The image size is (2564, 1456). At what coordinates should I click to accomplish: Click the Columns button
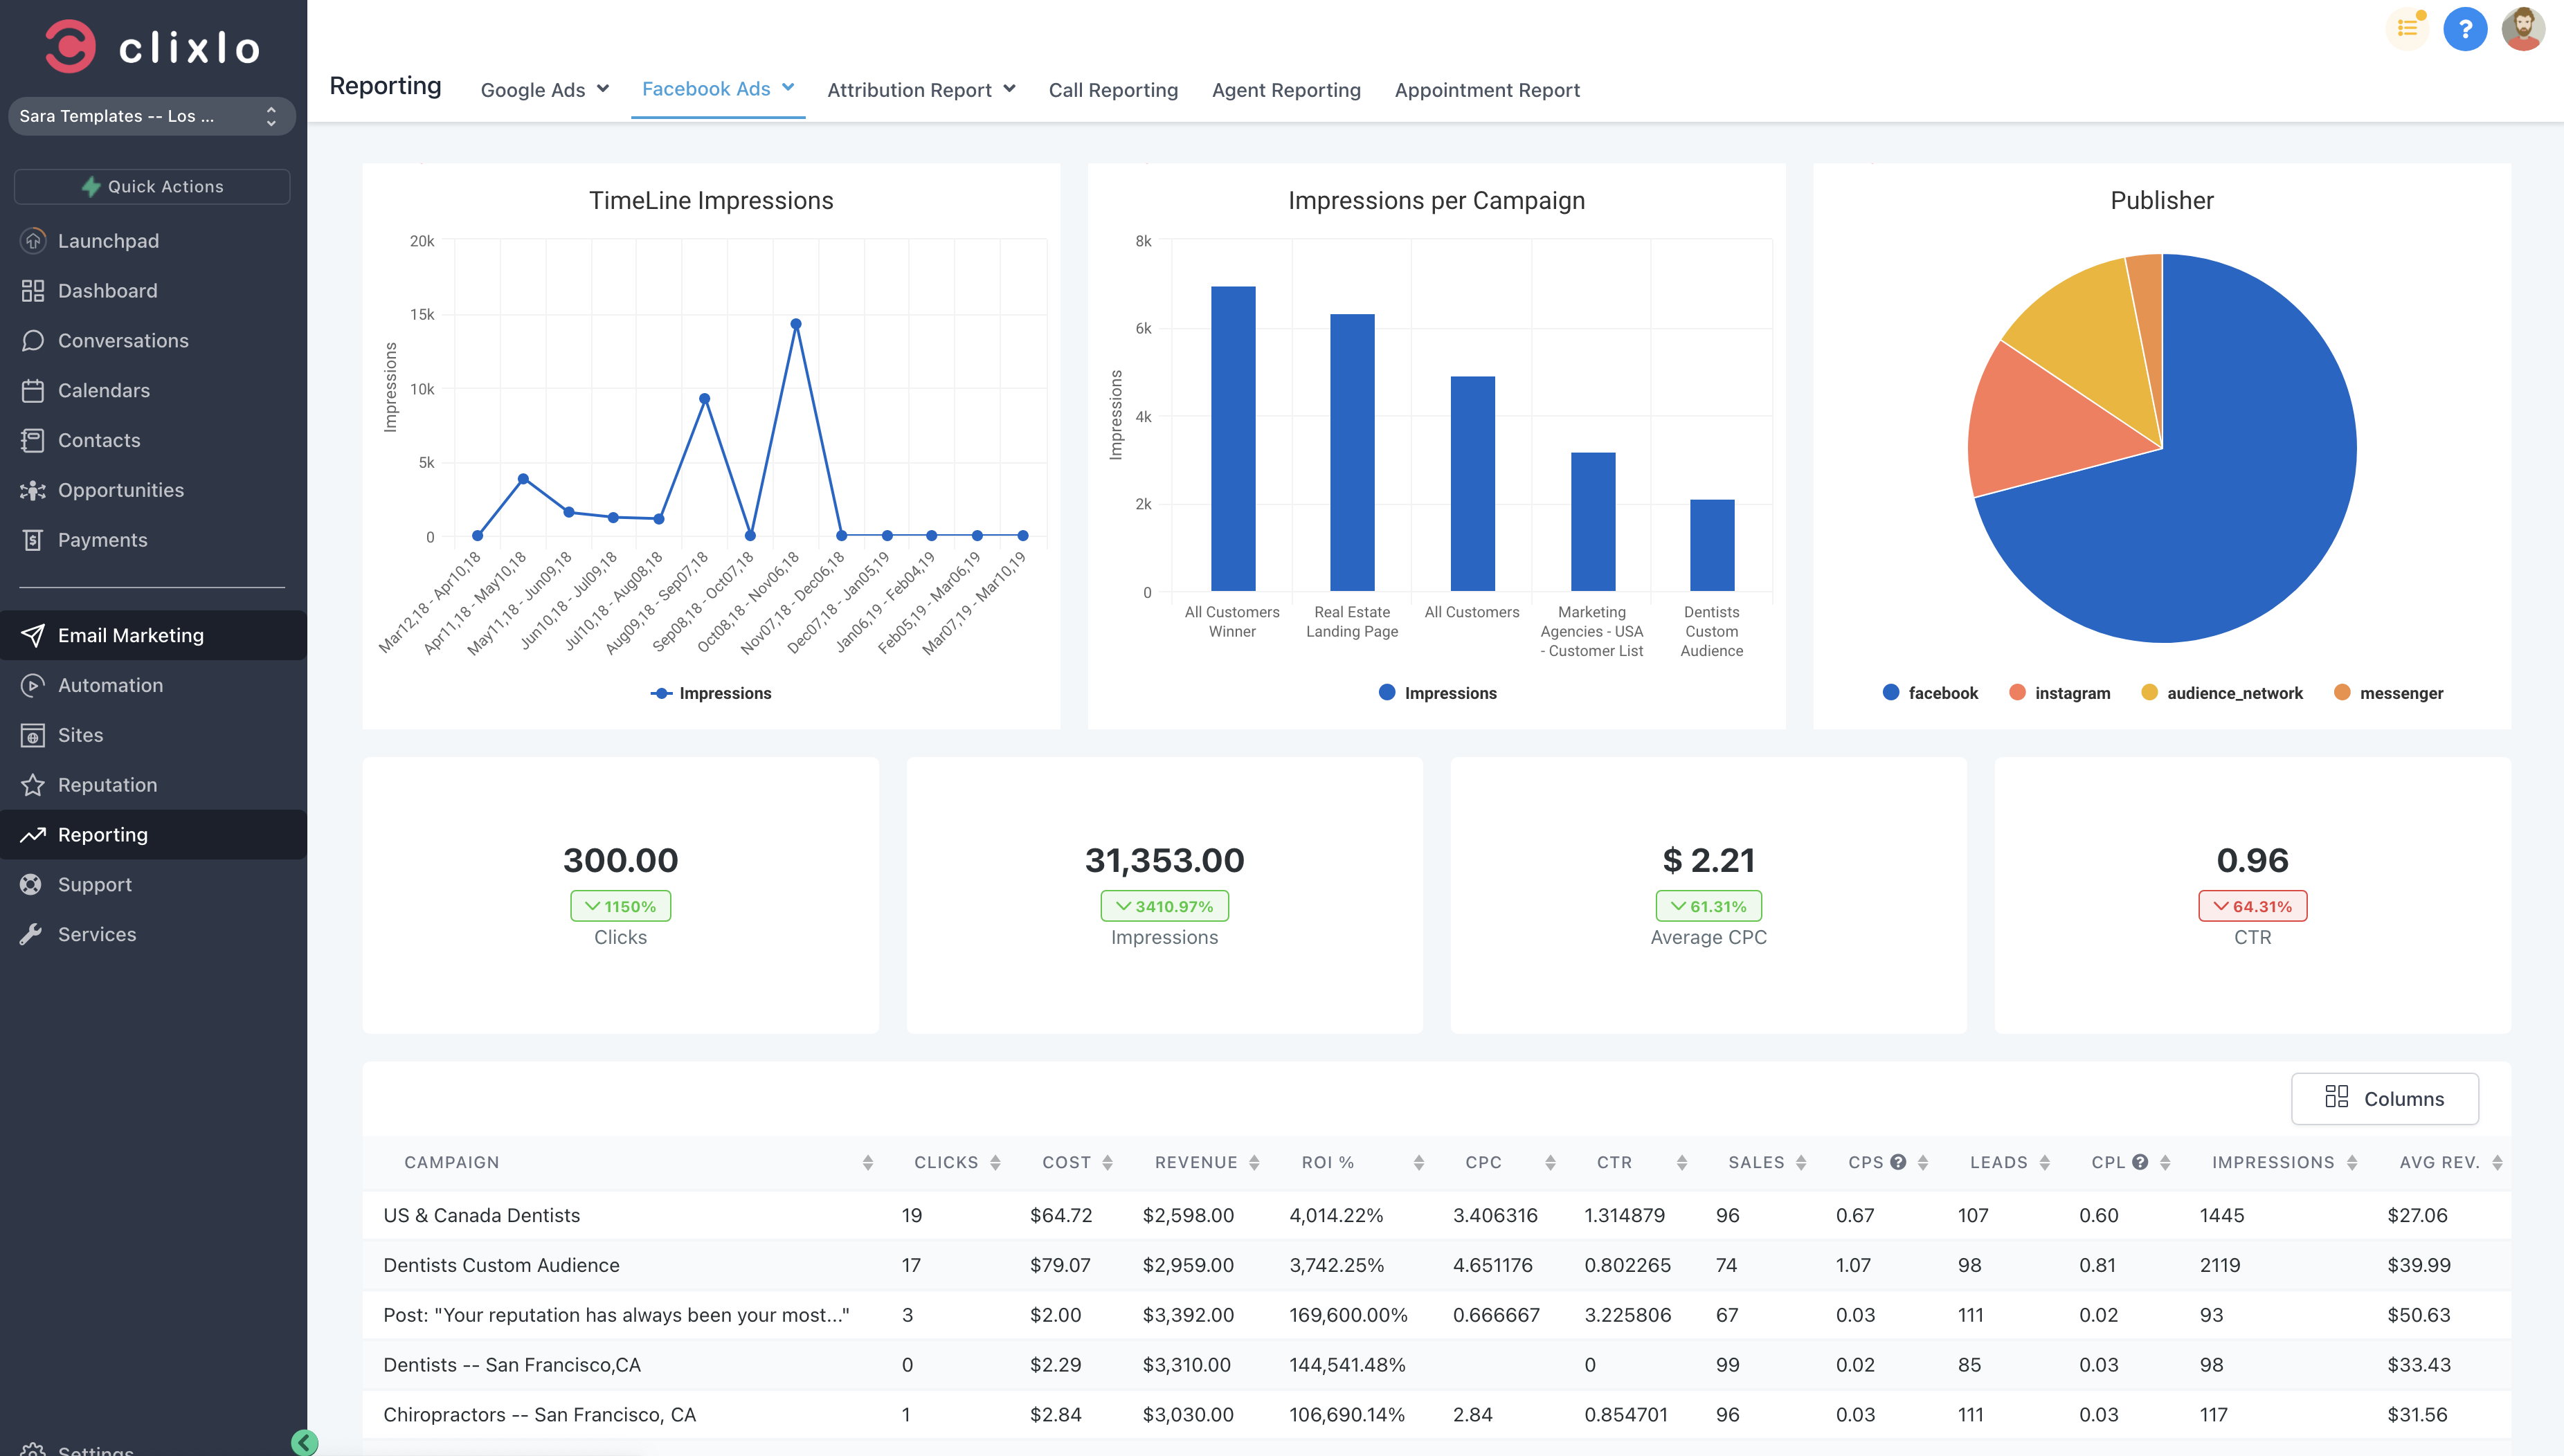2384,1098
